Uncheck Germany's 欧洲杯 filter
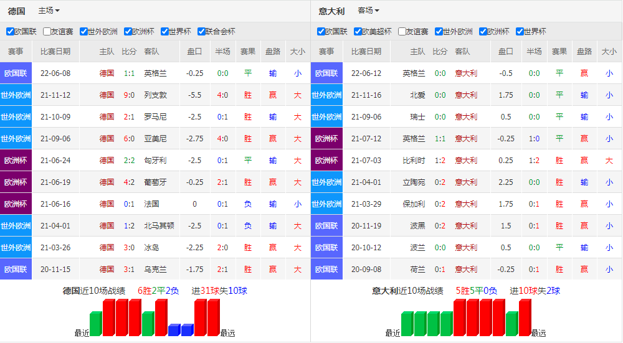623x343 pixels. tap(128, 31)
